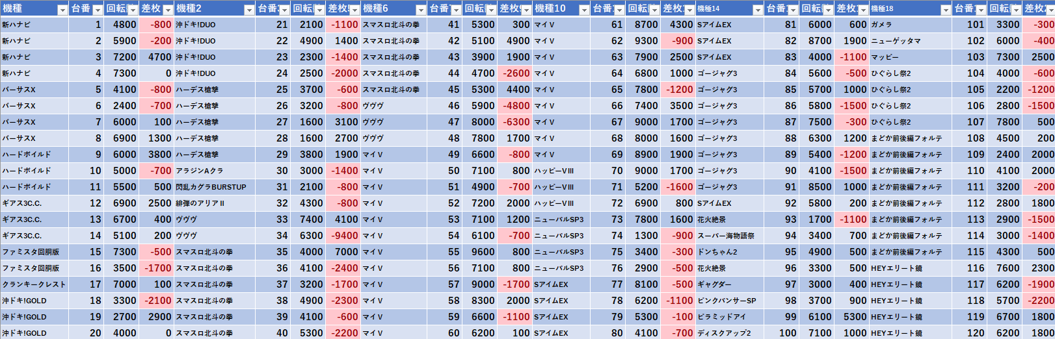The height and width of the screenshot is (339, 1055).
Task: Select the ニューゲッタマ cell
Action: click(x=911, y=41)
